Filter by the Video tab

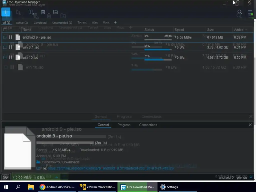95,22
